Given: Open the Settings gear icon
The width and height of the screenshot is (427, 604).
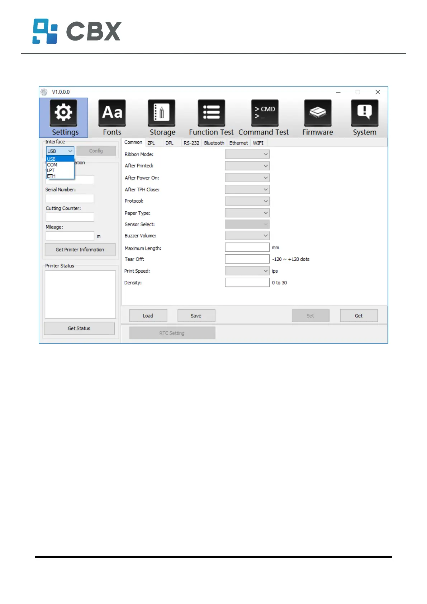Looking at the screenshot, I should coord(63,113).
